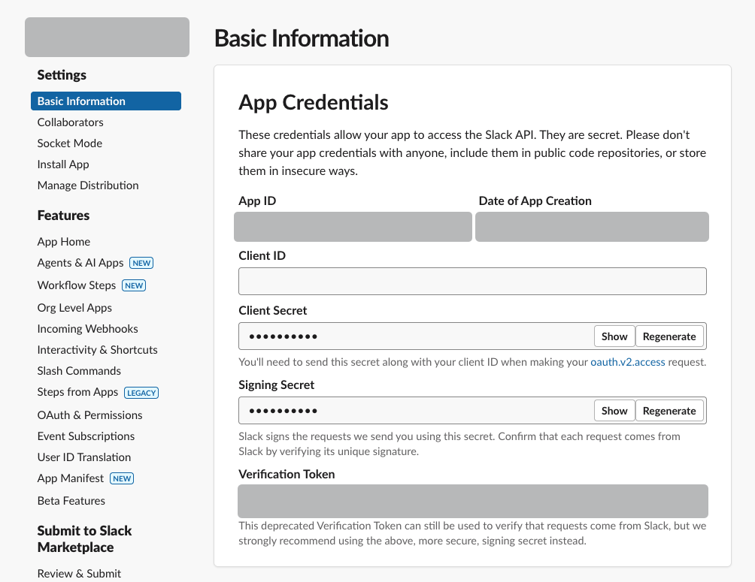The height and width of the screenshot is (582, 755).
Task: Open the App Home feature page
Action: tap(62, 241)
